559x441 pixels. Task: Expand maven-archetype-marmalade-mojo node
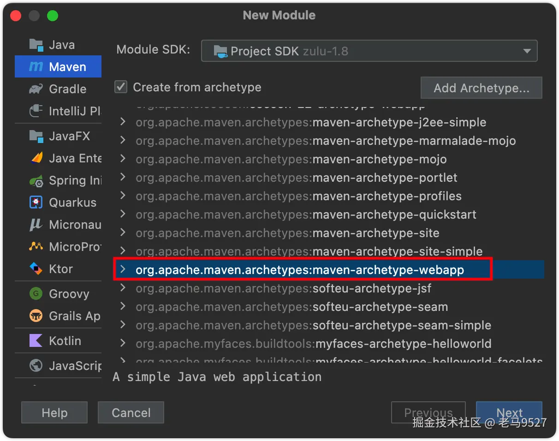tap(123, 141)
